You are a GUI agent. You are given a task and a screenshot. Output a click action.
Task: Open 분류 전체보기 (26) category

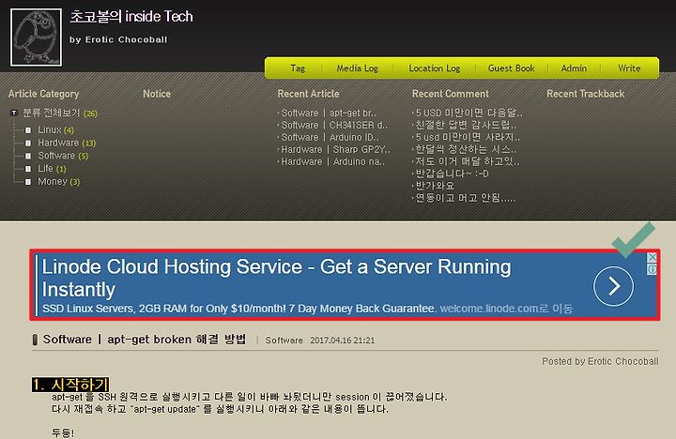coord(60,113)
